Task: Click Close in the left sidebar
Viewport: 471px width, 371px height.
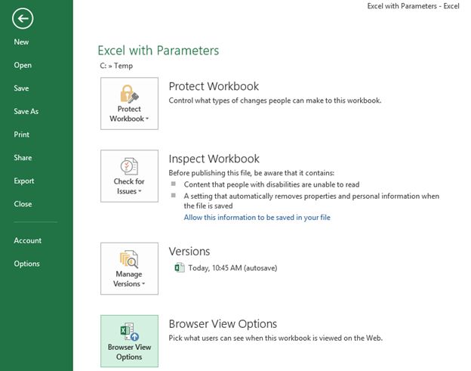Action: point(23,204)
